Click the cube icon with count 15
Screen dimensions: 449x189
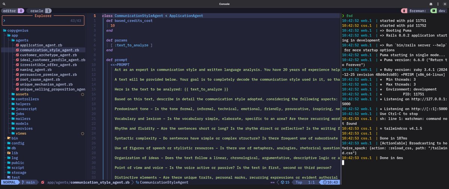[282, 182]
